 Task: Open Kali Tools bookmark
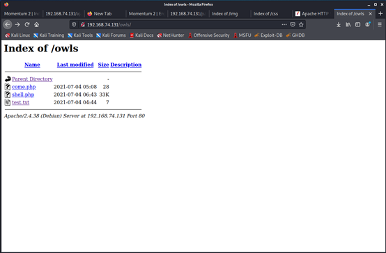tap(80, 35)
